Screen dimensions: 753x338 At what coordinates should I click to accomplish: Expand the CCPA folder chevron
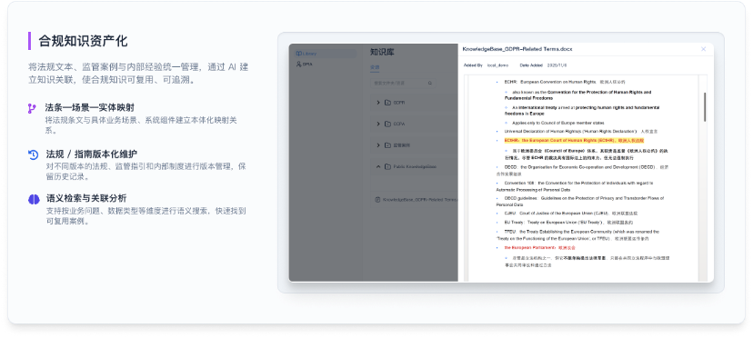378,124
